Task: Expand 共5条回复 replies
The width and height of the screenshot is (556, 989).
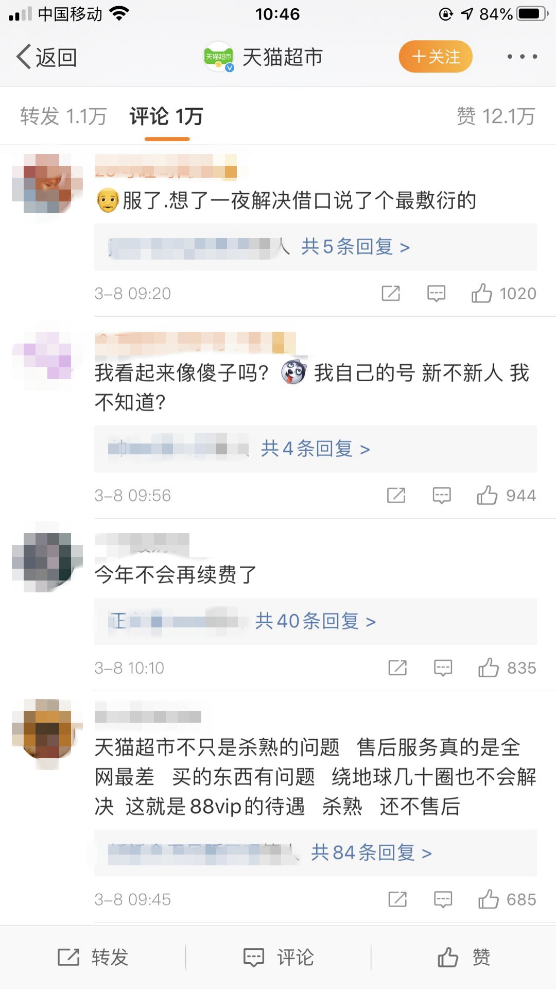Action: 355,247
